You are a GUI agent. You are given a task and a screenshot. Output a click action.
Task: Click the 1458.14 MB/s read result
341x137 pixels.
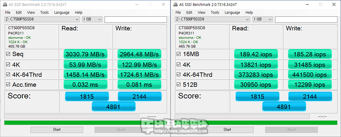[86, 75]
